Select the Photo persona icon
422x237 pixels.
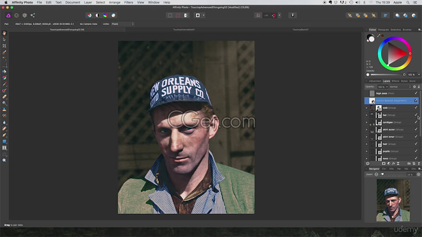[x=8, y=16]
